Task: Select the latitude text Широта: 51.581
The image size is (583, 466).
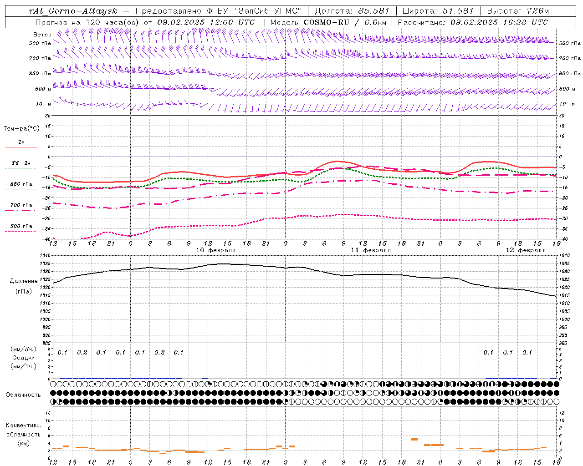Action: 438,11
